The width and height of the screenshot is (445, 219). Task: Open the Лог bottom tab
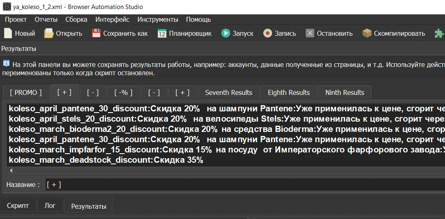(x=50, y=206)
